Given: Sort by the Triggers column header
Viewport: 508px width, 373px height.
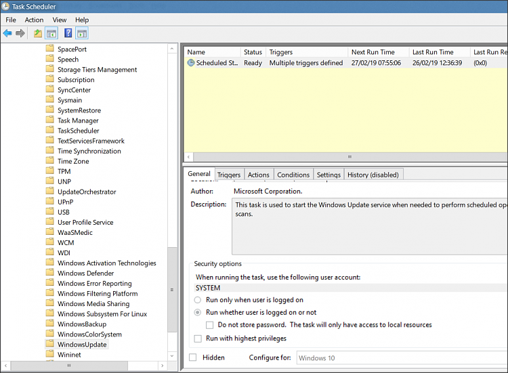Looking at the screenshot, I should tap(307, 52).
